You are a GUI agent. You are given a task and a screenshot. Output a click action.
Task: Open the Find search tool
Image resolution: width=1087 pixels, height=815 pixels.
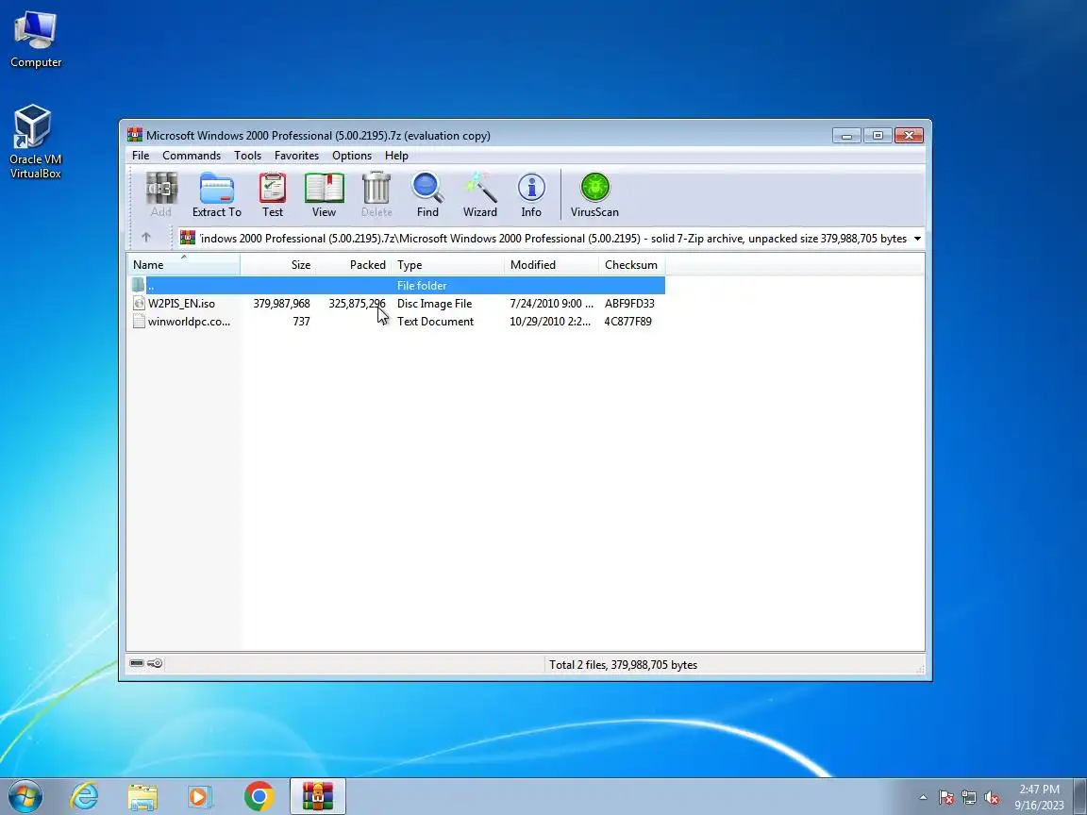427,194
